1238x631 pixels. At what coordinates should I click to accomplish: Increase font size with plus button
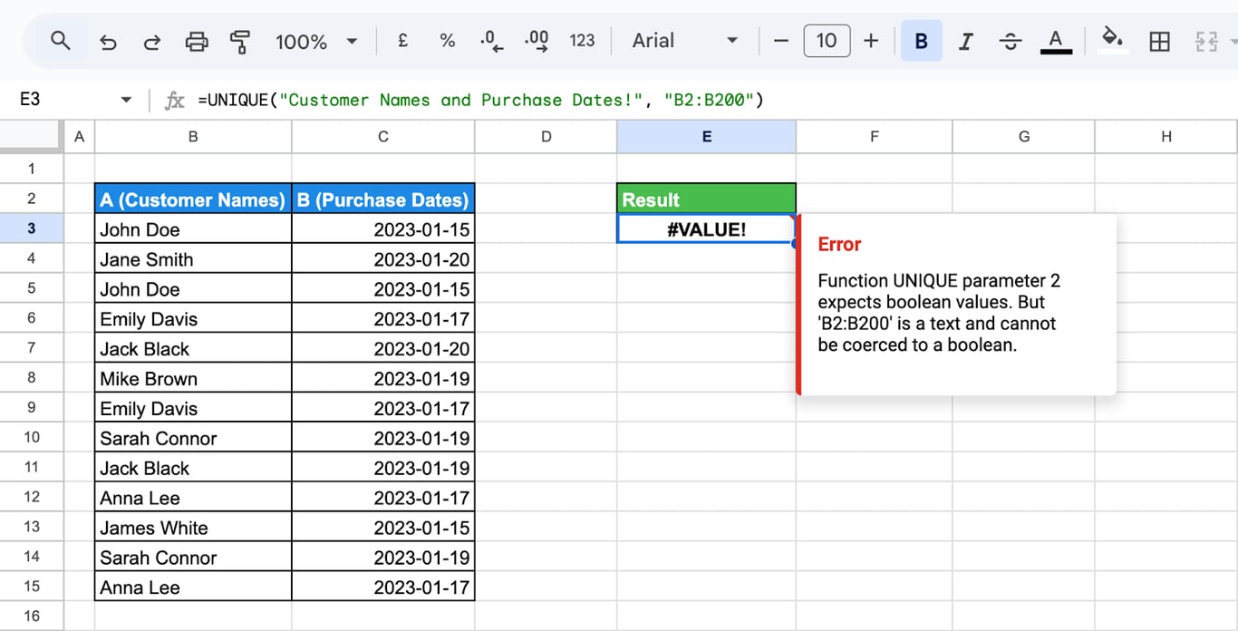pos(871,41)
